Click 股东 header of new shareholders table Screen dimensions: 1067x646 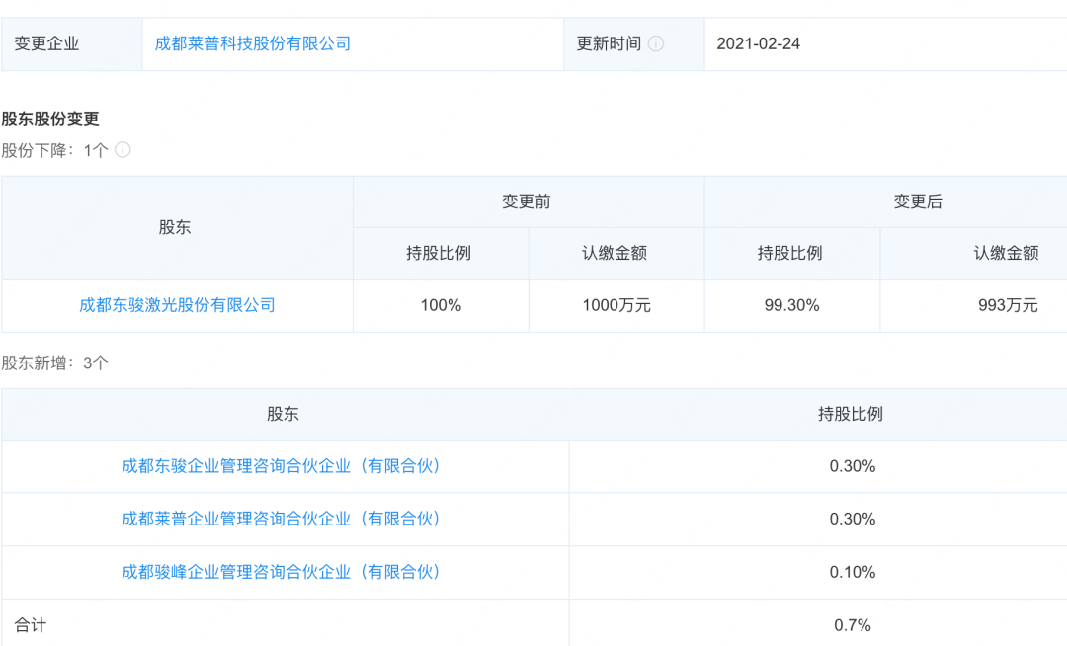point(284,414)
